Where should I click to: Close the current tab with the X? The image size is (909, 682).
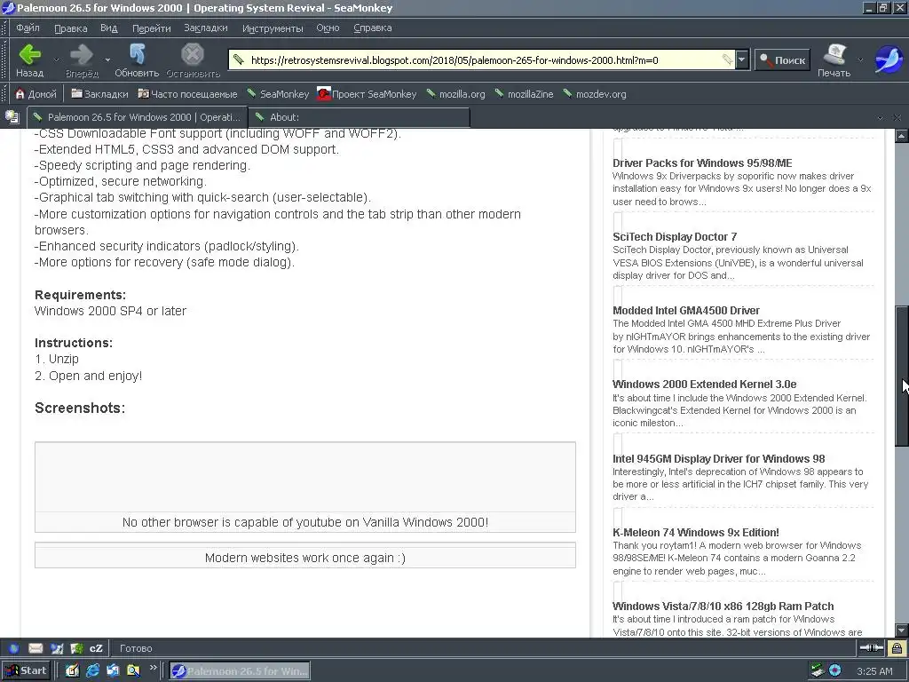897,118
